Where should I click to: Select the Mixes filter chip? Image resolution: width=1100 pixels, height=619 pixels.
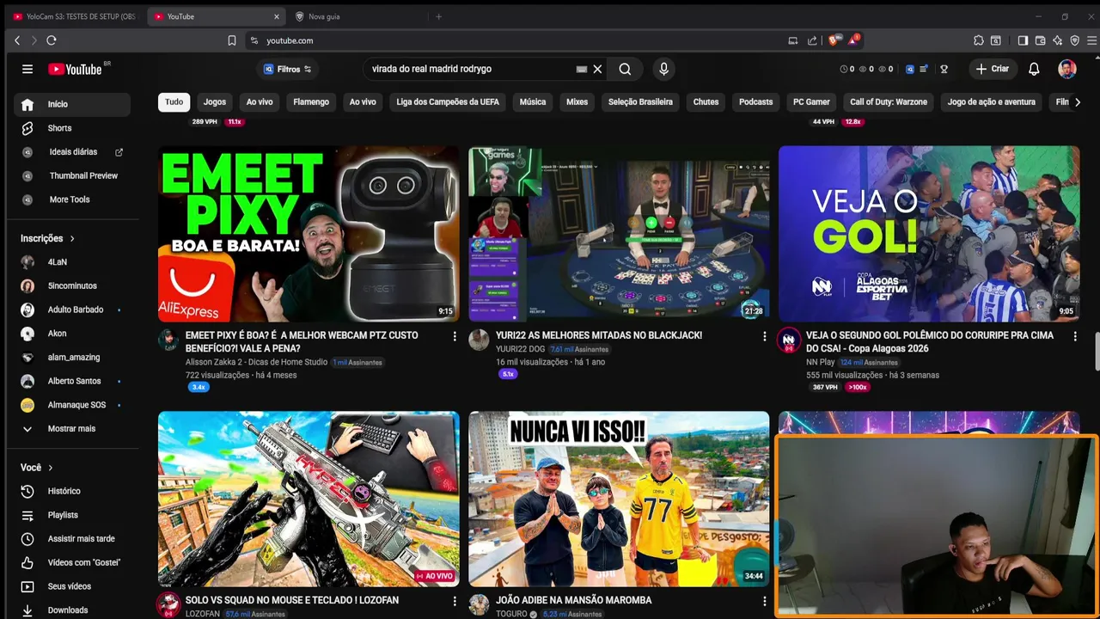click(x=577, y=101)
